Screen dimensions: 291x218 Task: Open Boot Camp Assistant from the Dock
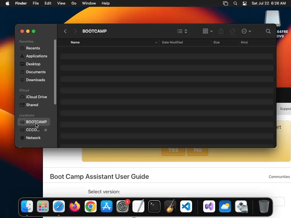tap(241, 206)
